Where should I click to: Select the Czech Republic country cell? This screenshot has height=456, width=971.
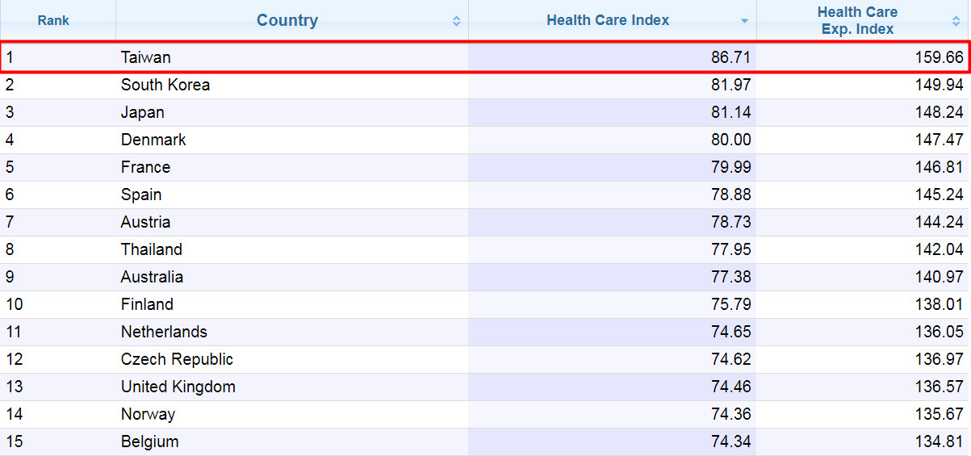177,359
